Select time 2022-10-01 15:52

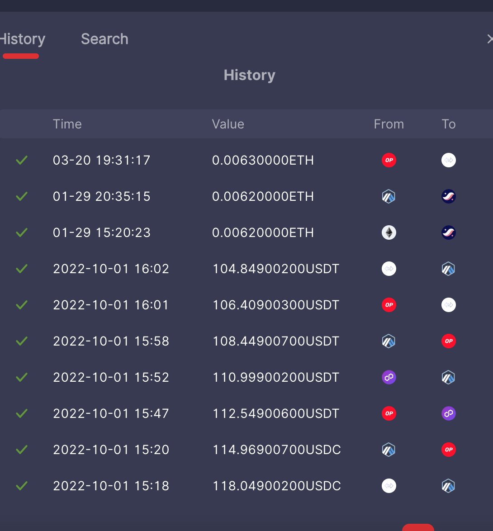(x=111, y=377)
